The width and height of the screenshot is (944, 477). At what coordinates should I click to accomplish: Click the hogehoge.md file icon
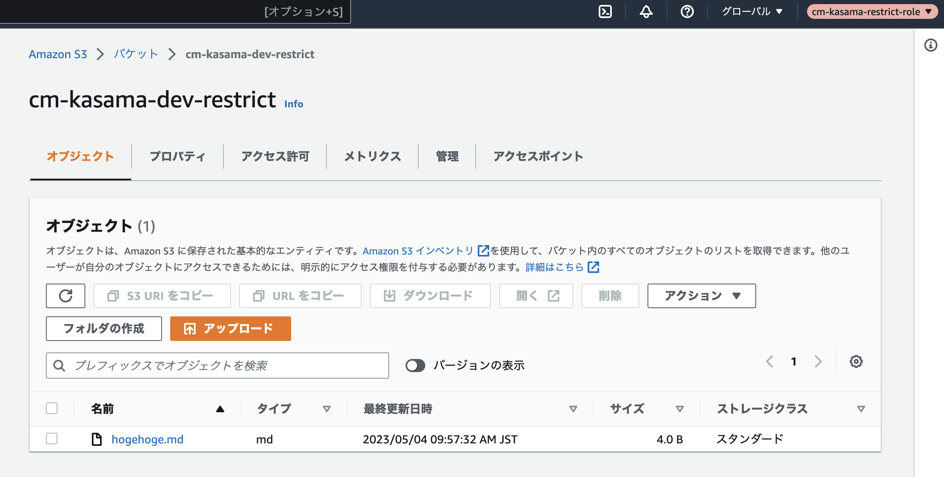[97, 439]
